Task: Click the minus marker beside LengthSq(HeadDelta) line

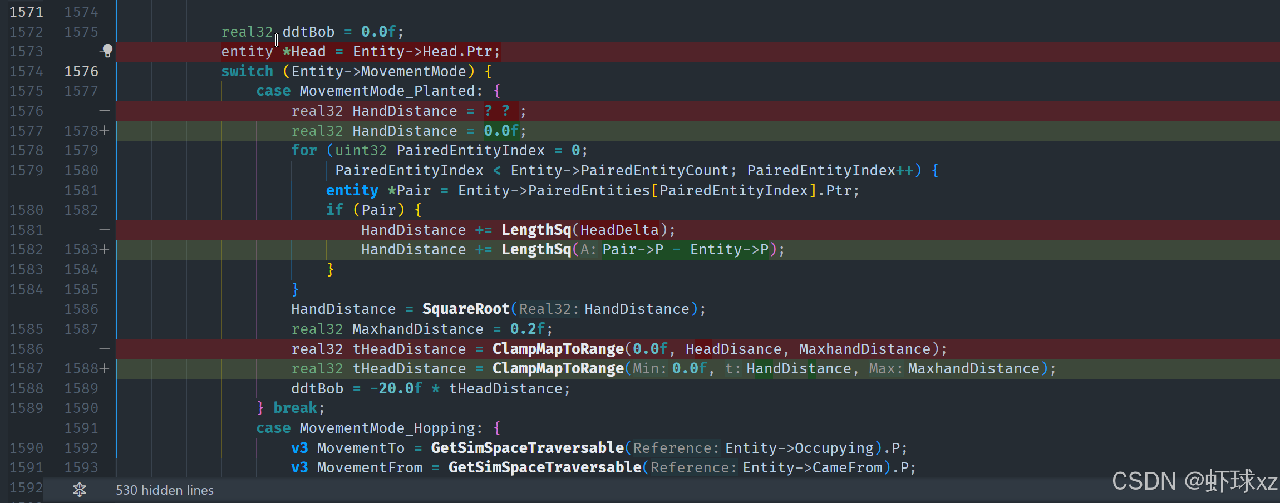Action: coord(105,230)
